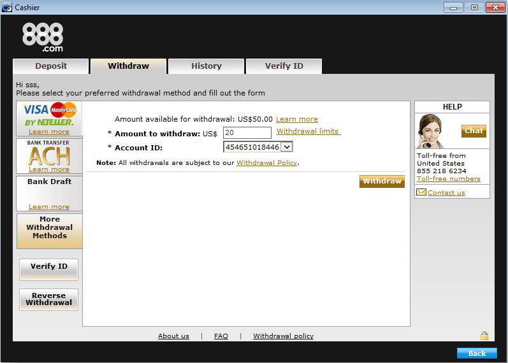
Task: Click the Cashier window title icon
Action: [x=7, y=7]
